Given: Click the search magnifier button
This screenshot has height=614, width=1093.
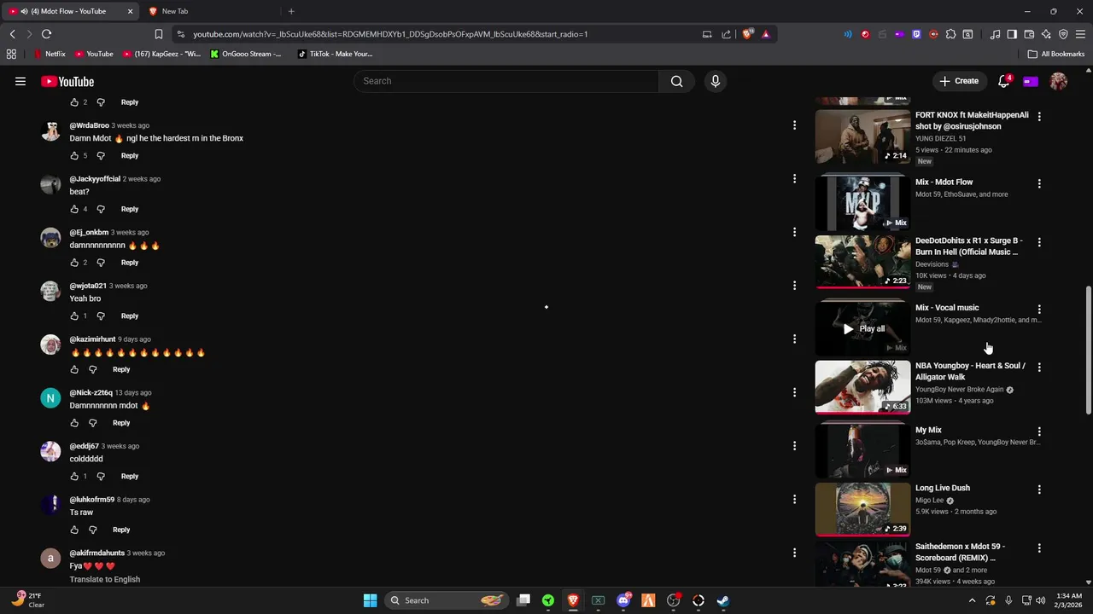Looking at the screenshot, I should 676,81.
